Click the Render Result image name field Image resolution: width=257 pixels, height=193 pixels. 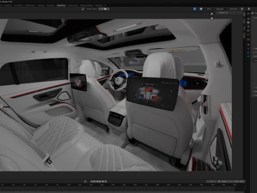pyautogui.click(x=92, y=9)
